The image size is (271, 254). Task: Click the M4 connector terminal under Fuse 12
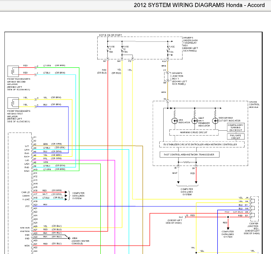[x=122, y=60]
